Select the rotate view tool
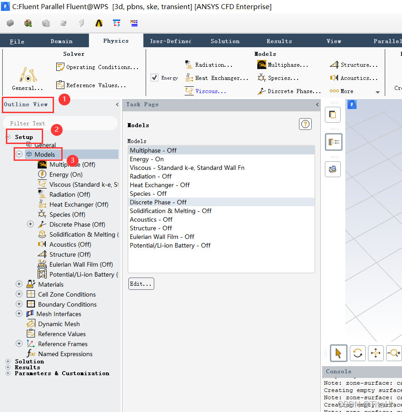This screenshot has width=402, height=412. 358,353
